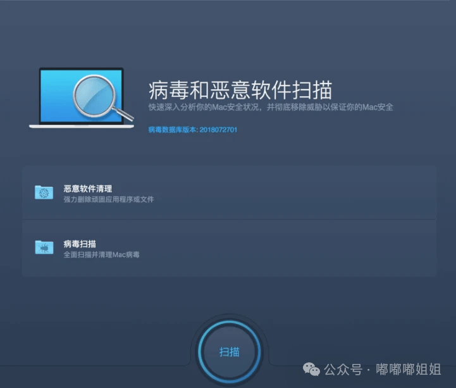Select the 恶意软件清理 title text
This screenshot has height=388, width=456.
pos(88,189)
